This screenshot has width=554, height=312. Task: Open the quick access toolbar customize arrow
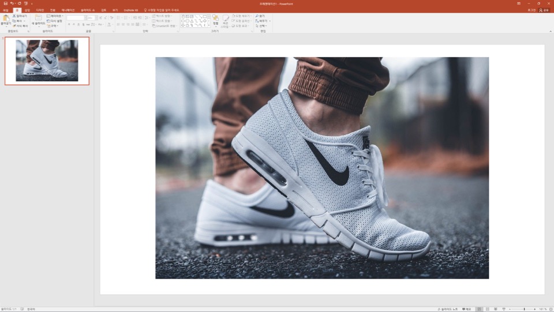click(x=32, y=4)
